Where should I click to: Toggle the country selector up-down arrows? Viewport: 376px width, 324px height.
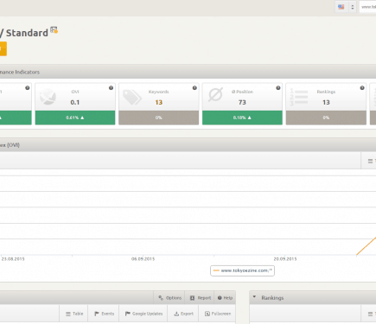coord(353,7)
